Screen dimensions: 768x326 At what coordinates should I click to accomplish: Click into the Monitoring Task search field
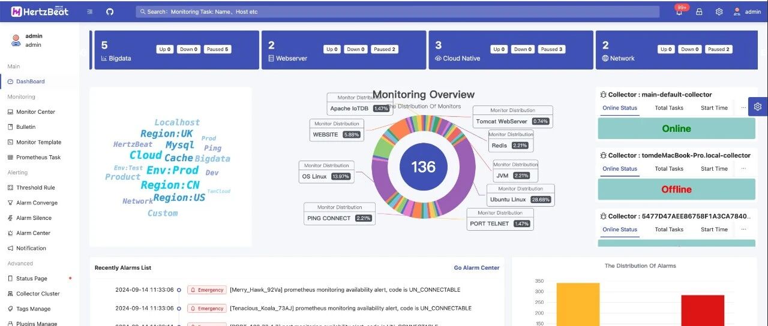[x=397, y=11]
